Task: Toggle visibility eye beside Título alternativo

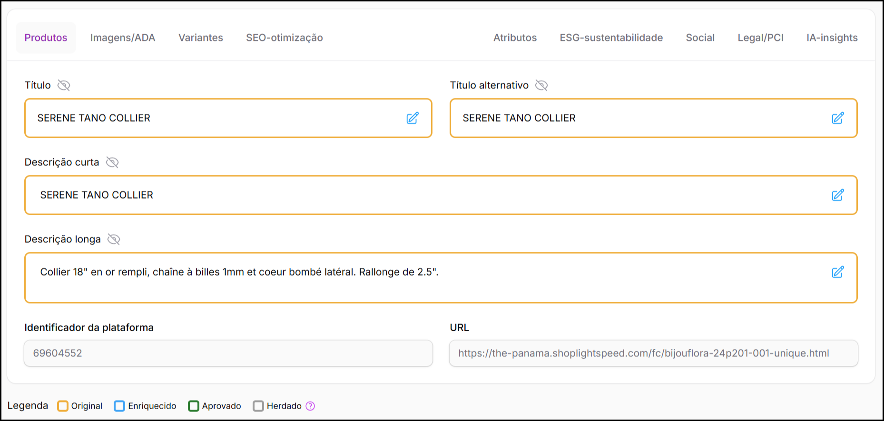Action: (541, 85)
